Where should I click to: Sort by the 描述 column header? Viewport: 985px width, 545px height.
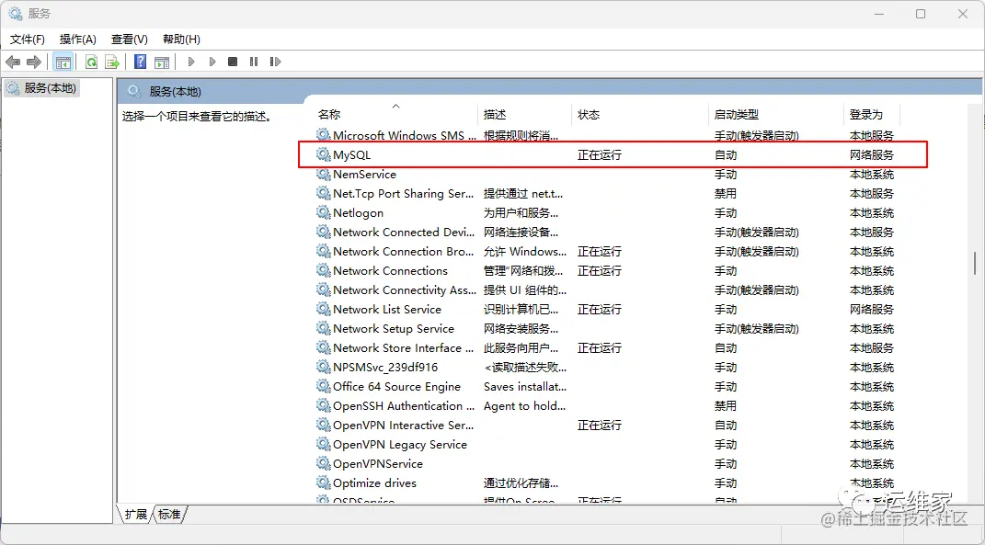pos(495,114)
